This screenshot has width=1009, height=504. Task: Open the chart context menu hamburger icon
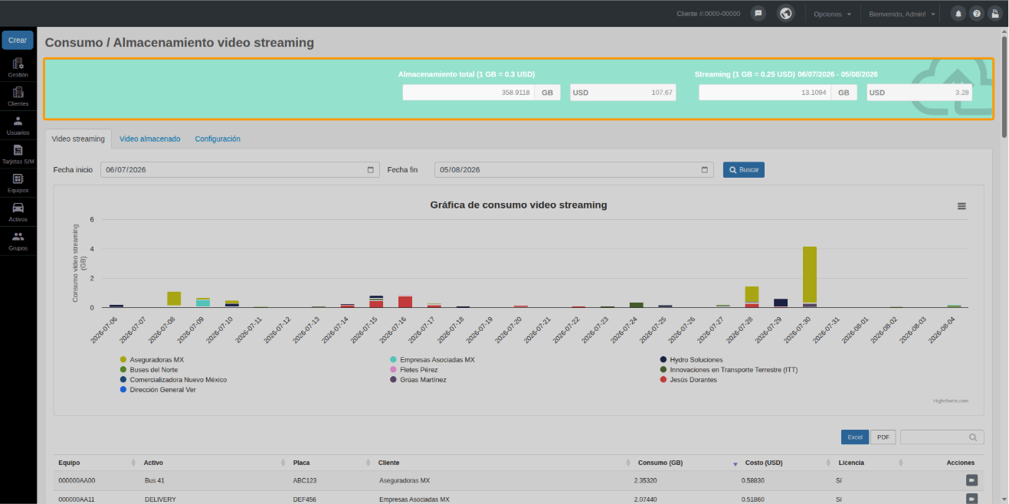click(961, 206)
